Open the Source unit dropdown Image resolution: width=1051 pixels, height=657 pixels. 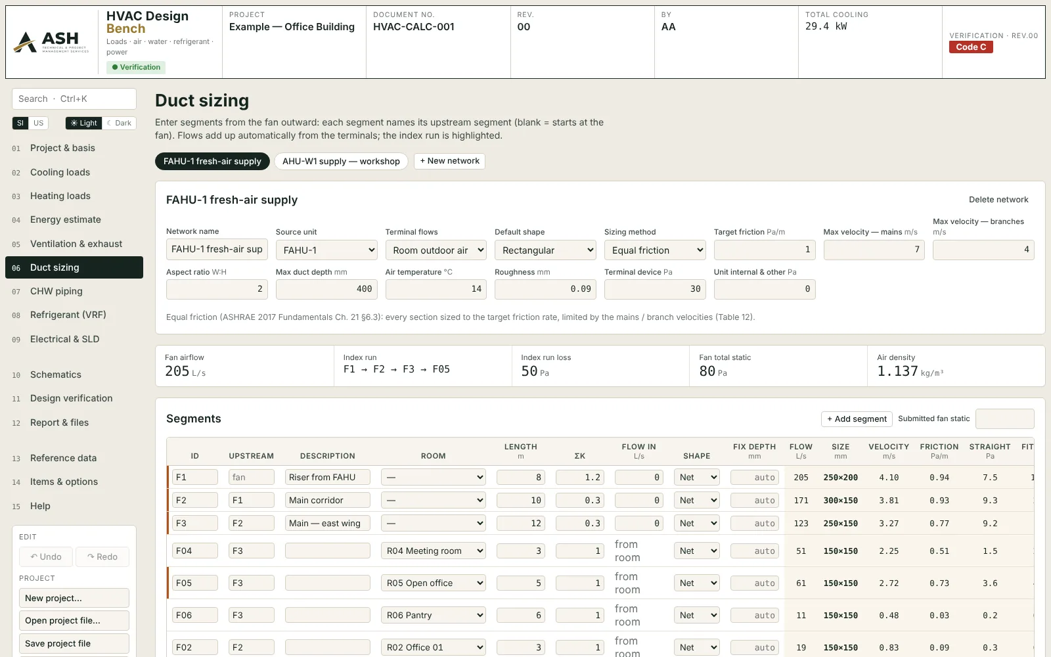pos(326,250)
